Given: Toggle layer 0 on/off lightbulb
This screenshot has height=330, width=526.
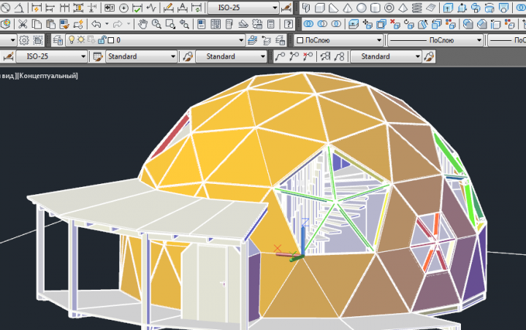Looking at the screenshot, I should (72, 40).
